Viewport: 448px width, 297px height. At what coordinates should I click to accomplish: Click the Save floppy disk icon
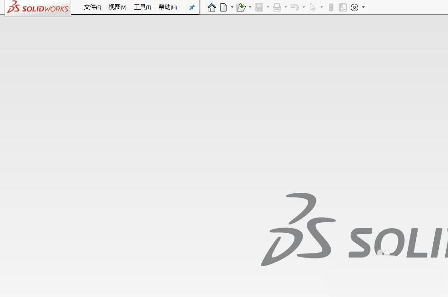(259, 7)
